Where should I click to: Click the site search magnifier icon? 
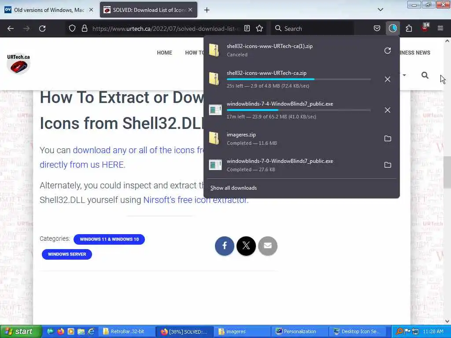[x=425, y=75]
